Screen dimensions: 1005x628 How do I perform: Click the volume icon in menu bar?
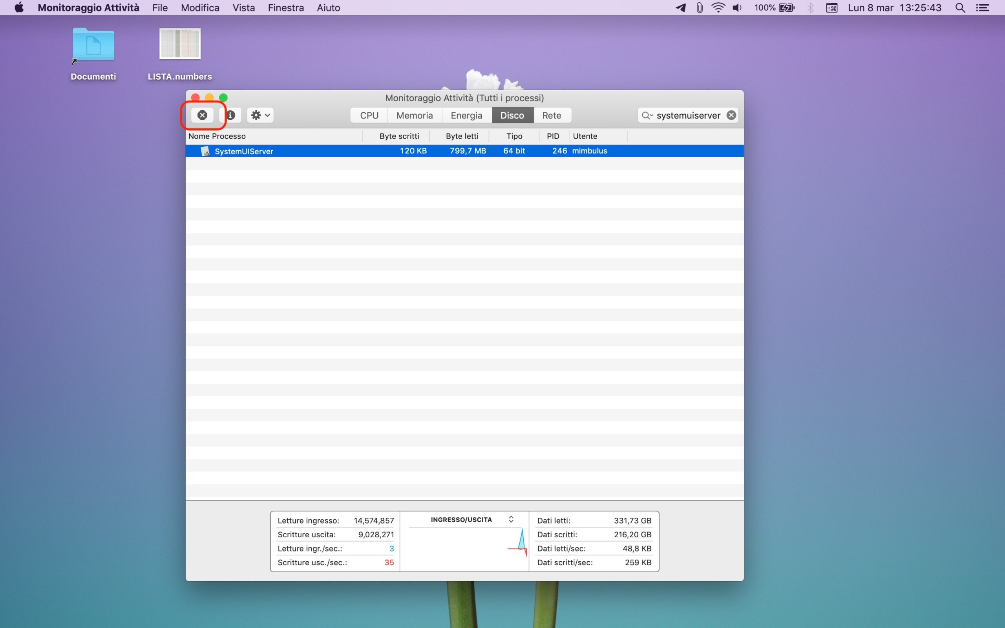737,7
